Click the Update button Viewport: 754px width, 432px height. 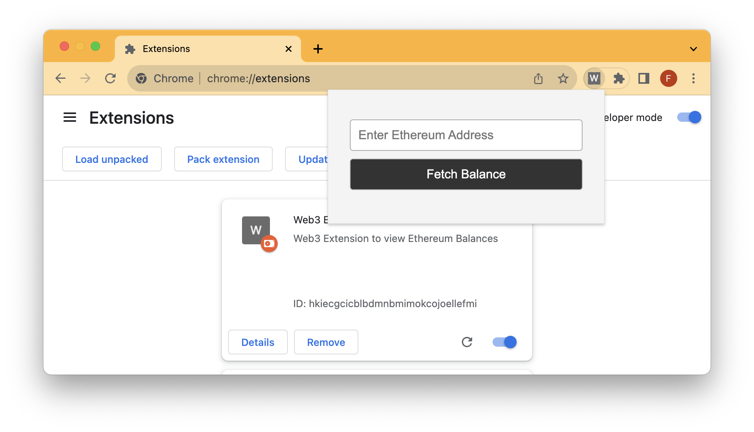307,159
